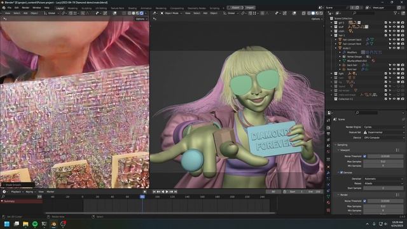Viewport: 407px width, 229px height.
Task: Exclude the stuff collection via its checkbox
Action: coord(386,27)
